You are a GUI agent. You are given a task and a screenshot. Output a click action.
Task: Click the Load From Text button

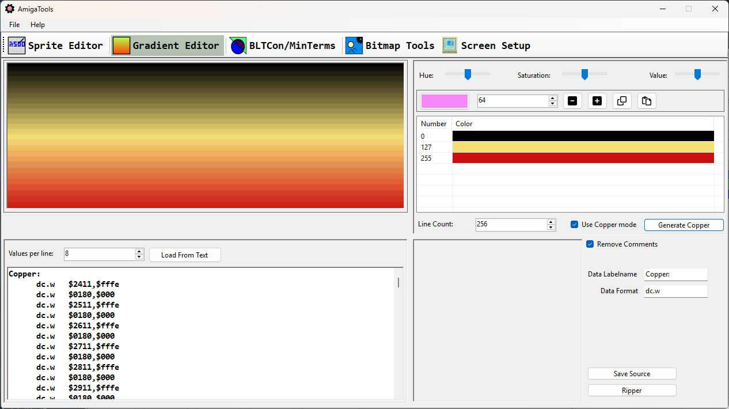(x=185, y=255)
